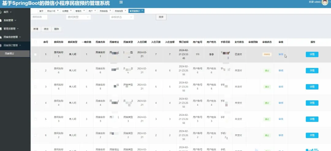The height and width of the screenshot is (151, 331).
Task: Open 详情 details for row 4
Action: (x=312, y=103)
